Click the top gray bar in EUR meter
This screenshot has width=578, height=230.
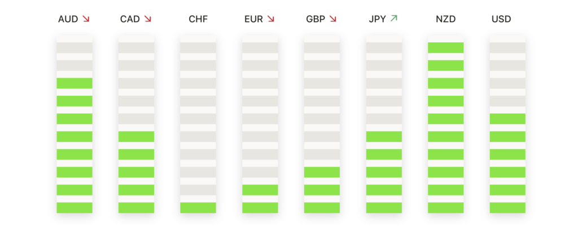click(260, 47)
